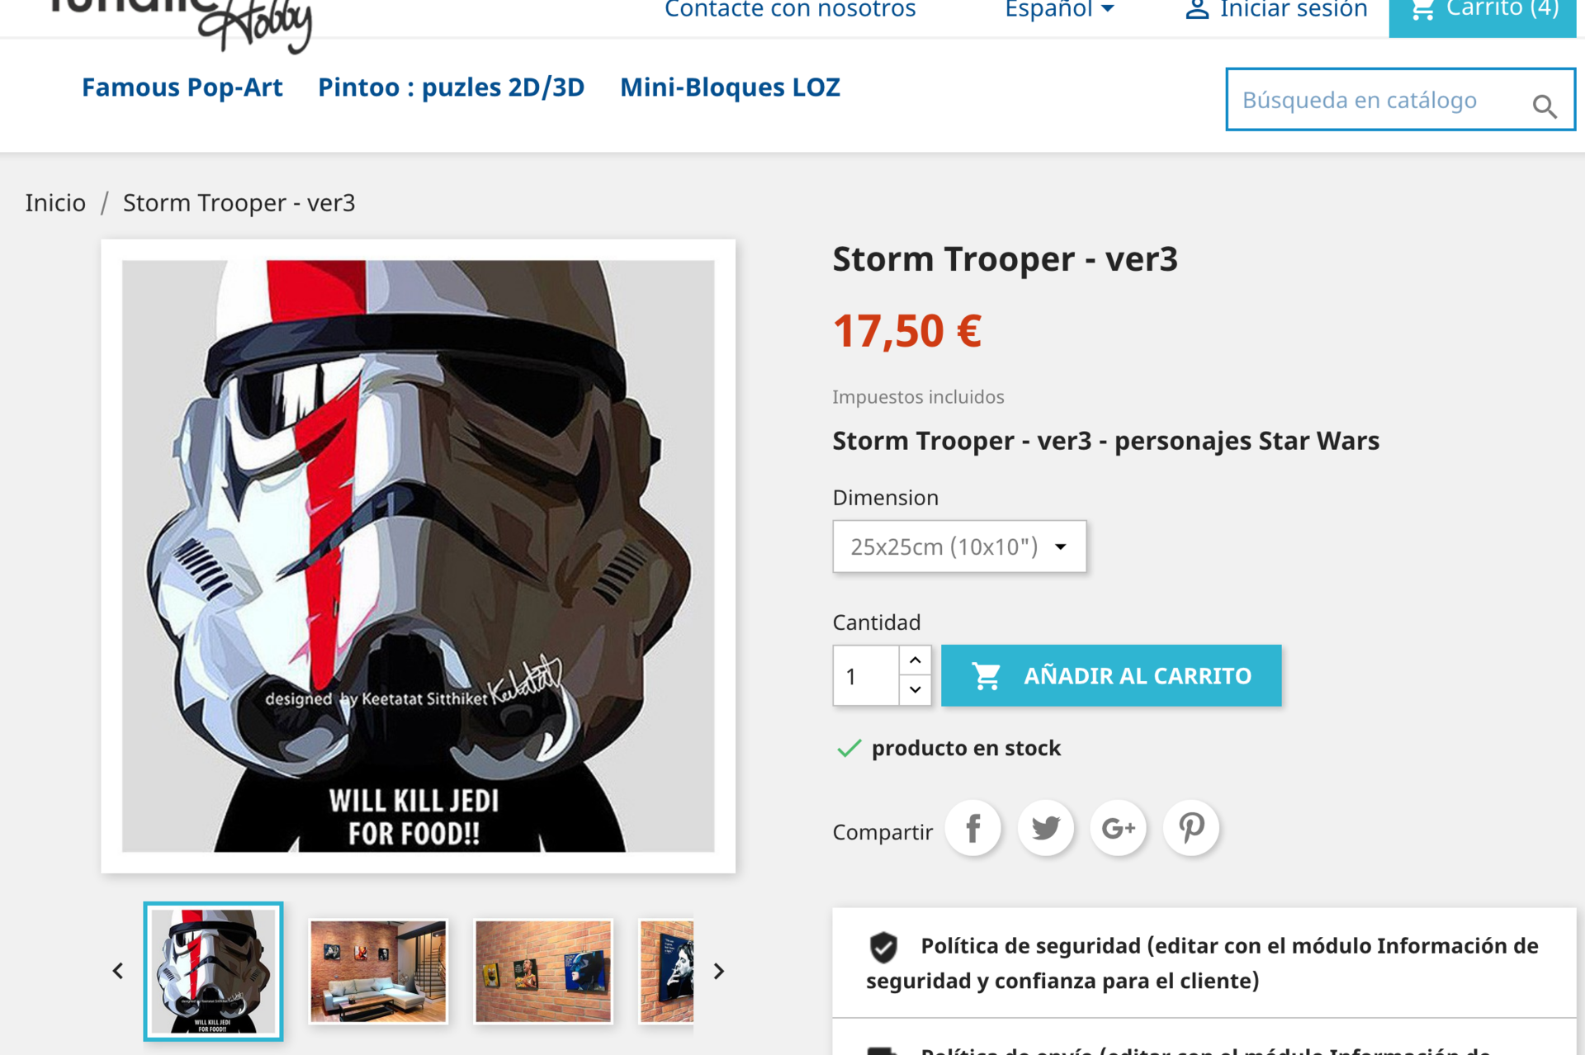Image resolution: width=1585 pixels, height=1055 pixels.
Task: Select the living room wall thumbnail
Action: (x=378, y=972)
